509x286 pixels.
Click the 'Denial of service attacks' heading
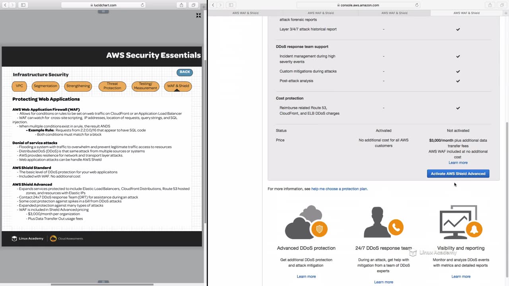click(x=35, y=143)
